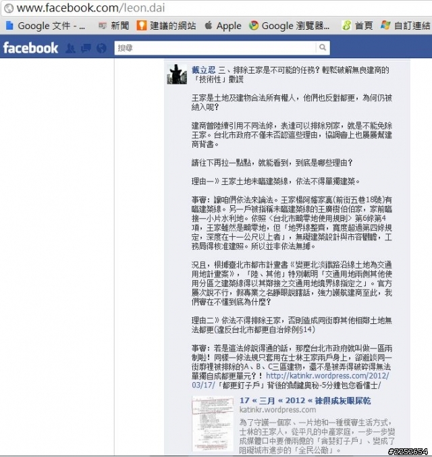Open the 17 三月 2012 article title

click(x=305, y=401)
